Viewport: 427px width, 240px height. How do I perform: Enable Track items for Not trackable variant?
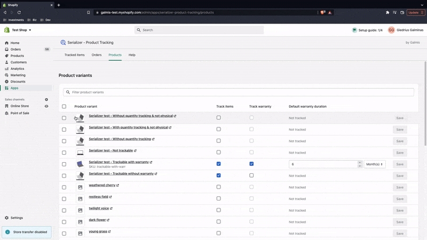218,152
